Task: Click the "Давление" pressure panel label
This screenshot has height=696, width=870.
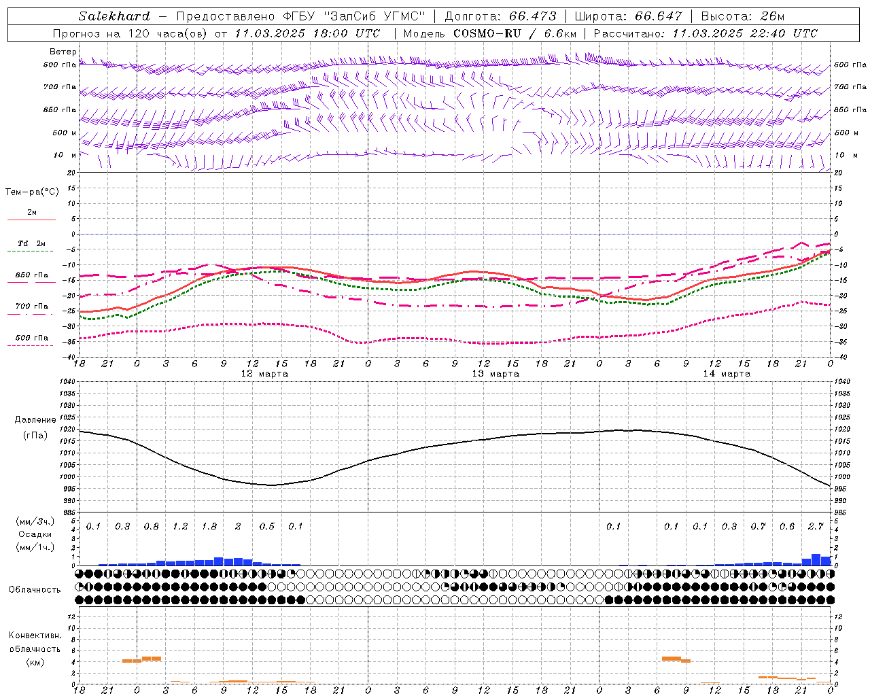Action: click(35, 420)
